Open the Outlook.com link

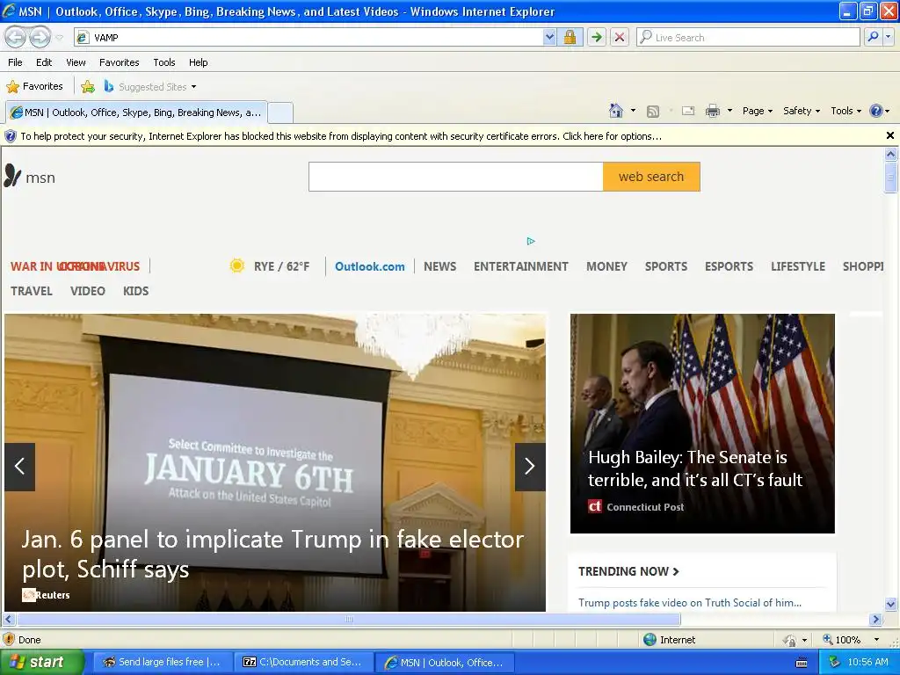click(370, 266)
